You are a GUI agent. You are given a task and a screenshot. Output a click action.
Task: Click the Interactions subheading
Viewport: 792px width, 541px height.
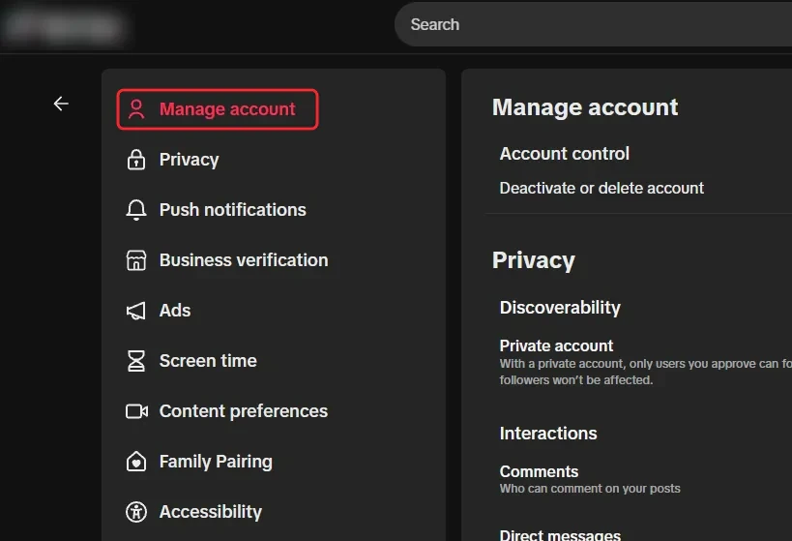548,434
